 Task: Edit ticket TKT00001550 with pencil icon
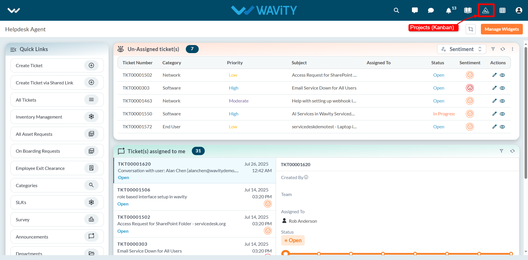click(x=494, y=114)
